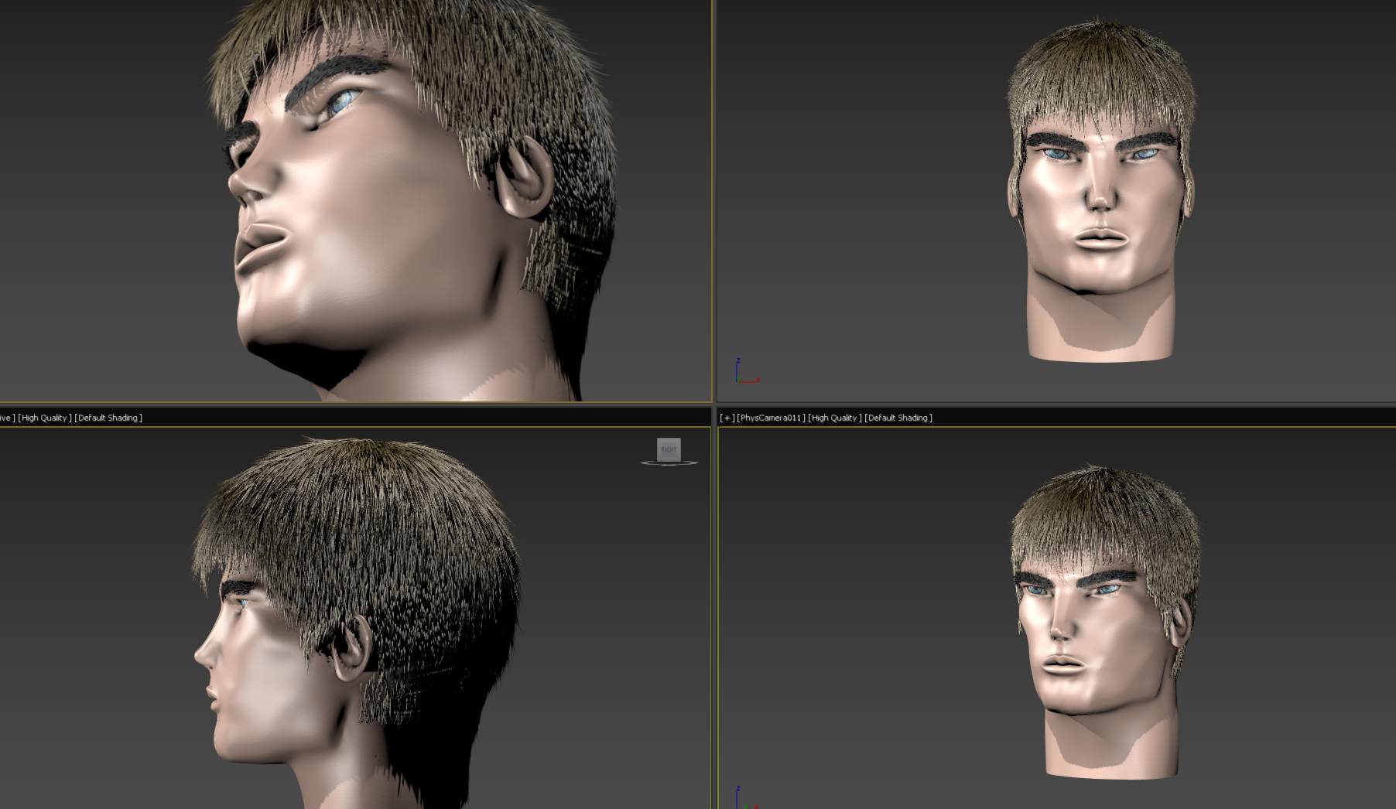Click the horizontal divider above the PhysCamera011 label

pyautogui.click(x=1056, y=404)
